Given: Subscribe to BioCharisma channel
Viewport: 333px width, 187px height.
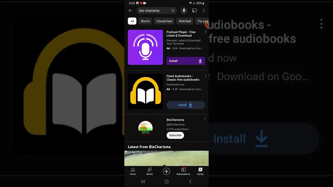Looking at the screenshot, I should point(175,135).
